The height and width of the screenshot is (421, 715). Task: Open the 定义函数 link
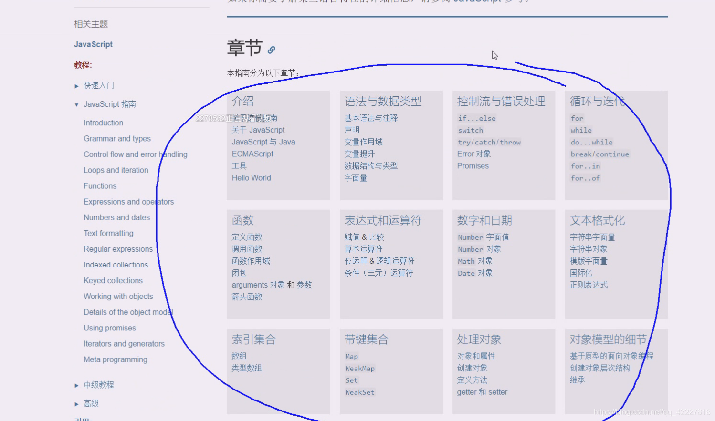(x=247, y=237)
